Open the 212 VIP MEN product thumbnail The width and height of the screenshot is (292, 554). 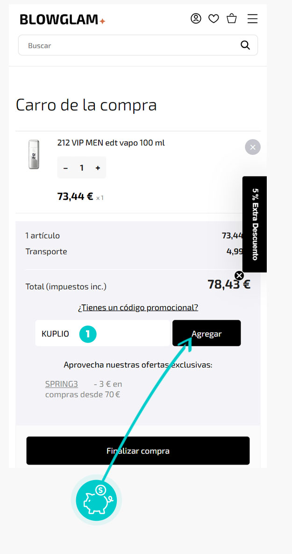[x=34, y=154]
